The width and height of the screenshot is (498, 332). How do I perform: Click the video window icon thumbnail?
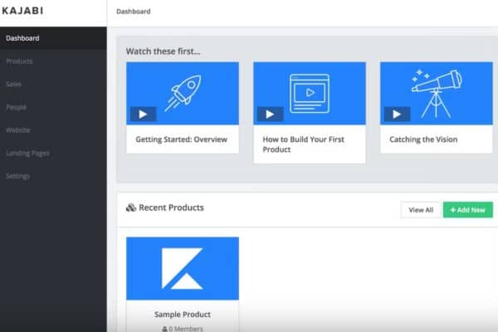[x=310, y=93]
